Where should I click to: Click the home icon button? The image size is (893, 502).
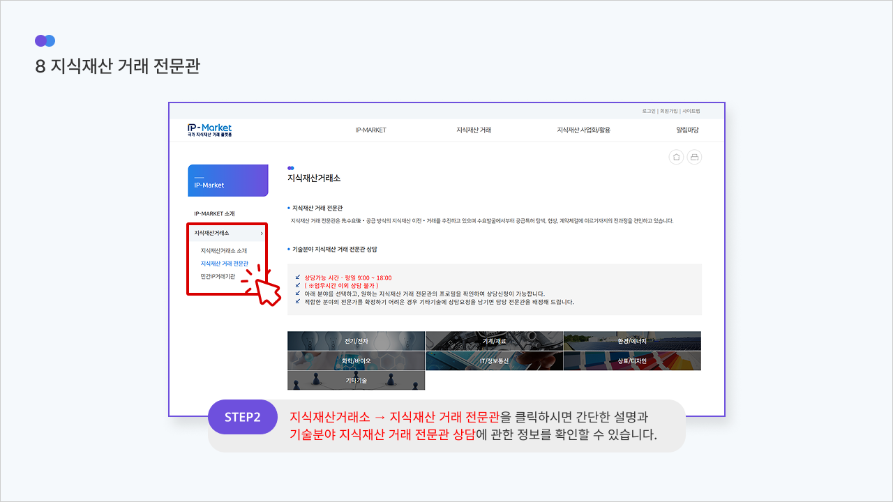click(x=676, y=157)
